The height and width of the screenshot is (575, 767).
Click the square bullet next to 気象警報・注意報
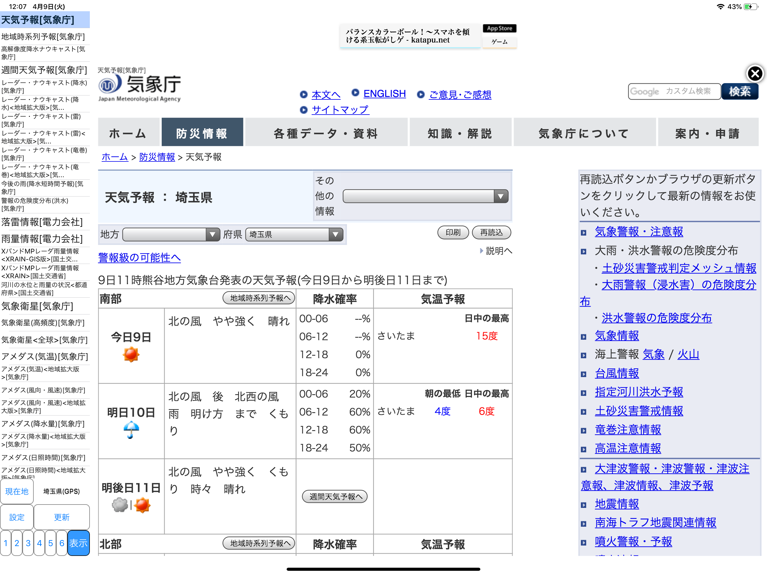pyautogui.click(x=584, y=233)
